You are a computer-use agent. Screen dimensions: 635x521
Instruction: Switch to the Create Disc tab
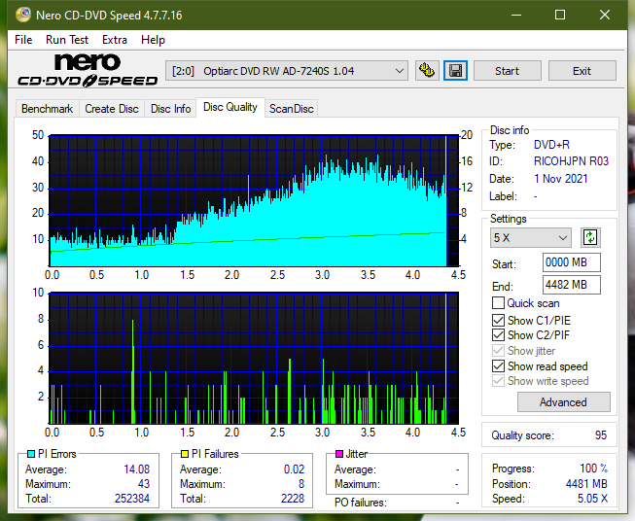pyautogui.click(x=112, y=109)
